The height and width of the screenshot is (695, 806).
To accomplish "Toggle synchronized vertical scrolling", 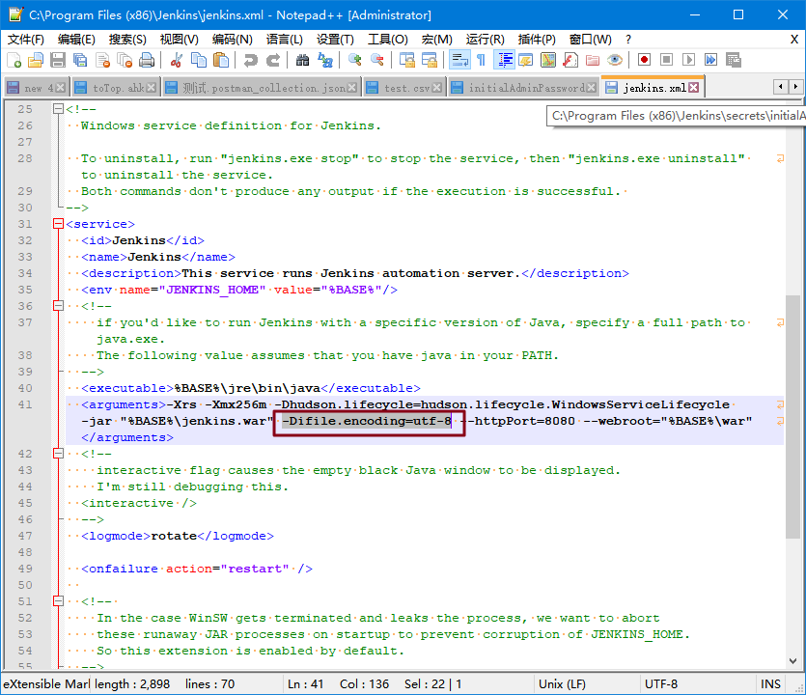I will (406, 60).
